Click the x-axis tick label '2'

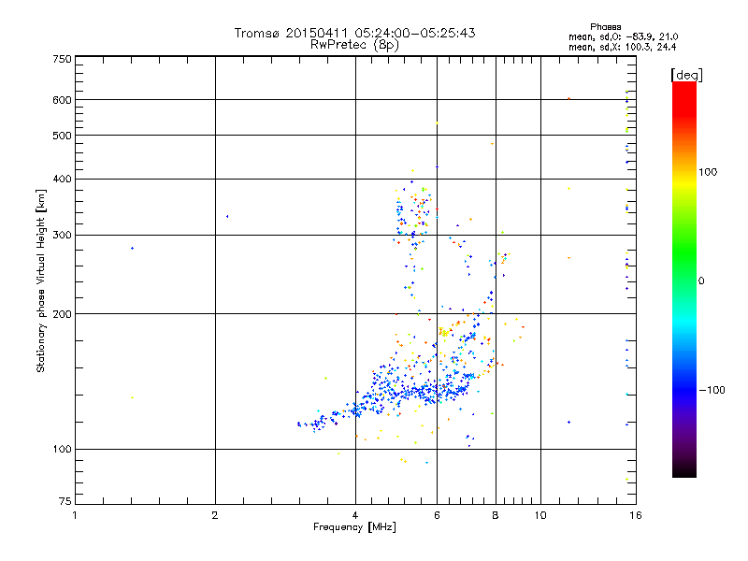pos(215,515)
